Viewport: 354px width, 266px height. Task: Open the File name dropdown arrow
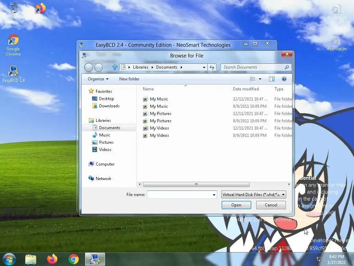(214, 195)
